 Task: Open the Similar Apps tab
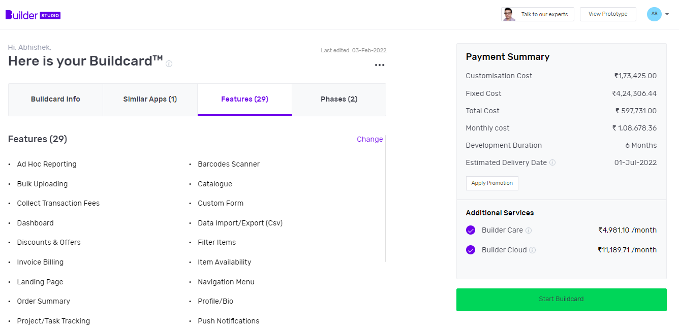(x=150, y=99)
